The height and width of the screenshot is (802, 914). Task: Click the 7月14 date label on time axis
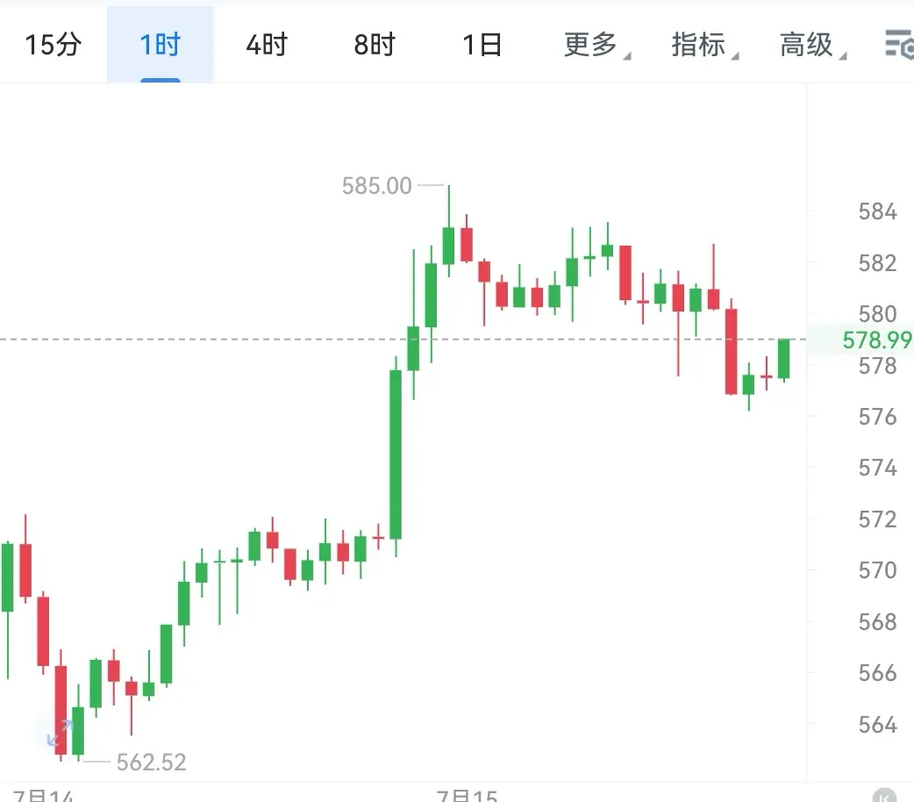pyautogui.click(x=43, y=796)
